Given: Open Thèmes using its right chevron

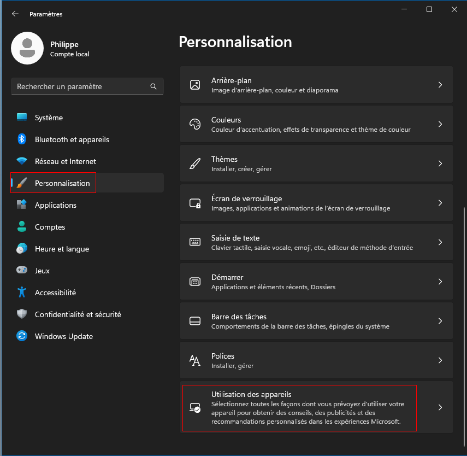Looking at the screenshot, I should tap(440, 163).
